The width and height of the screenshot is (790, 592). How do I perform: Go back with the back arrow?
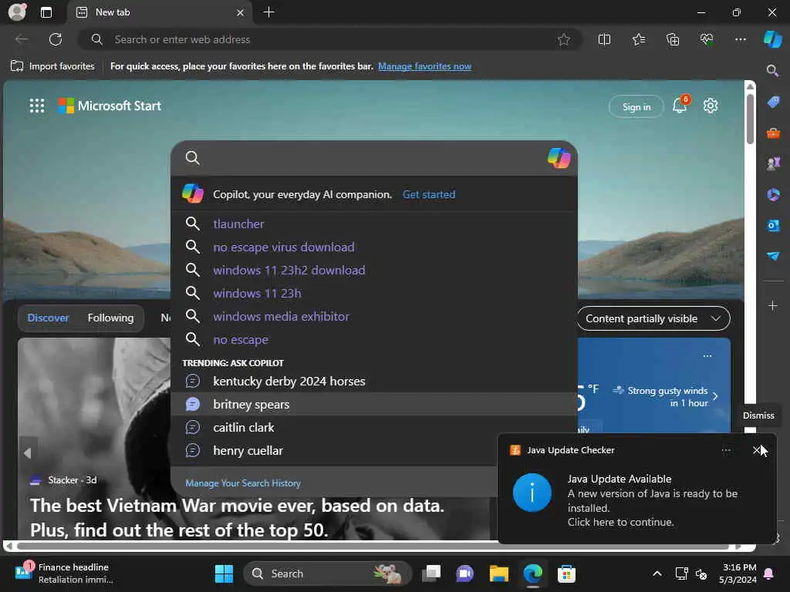[22, 39]
